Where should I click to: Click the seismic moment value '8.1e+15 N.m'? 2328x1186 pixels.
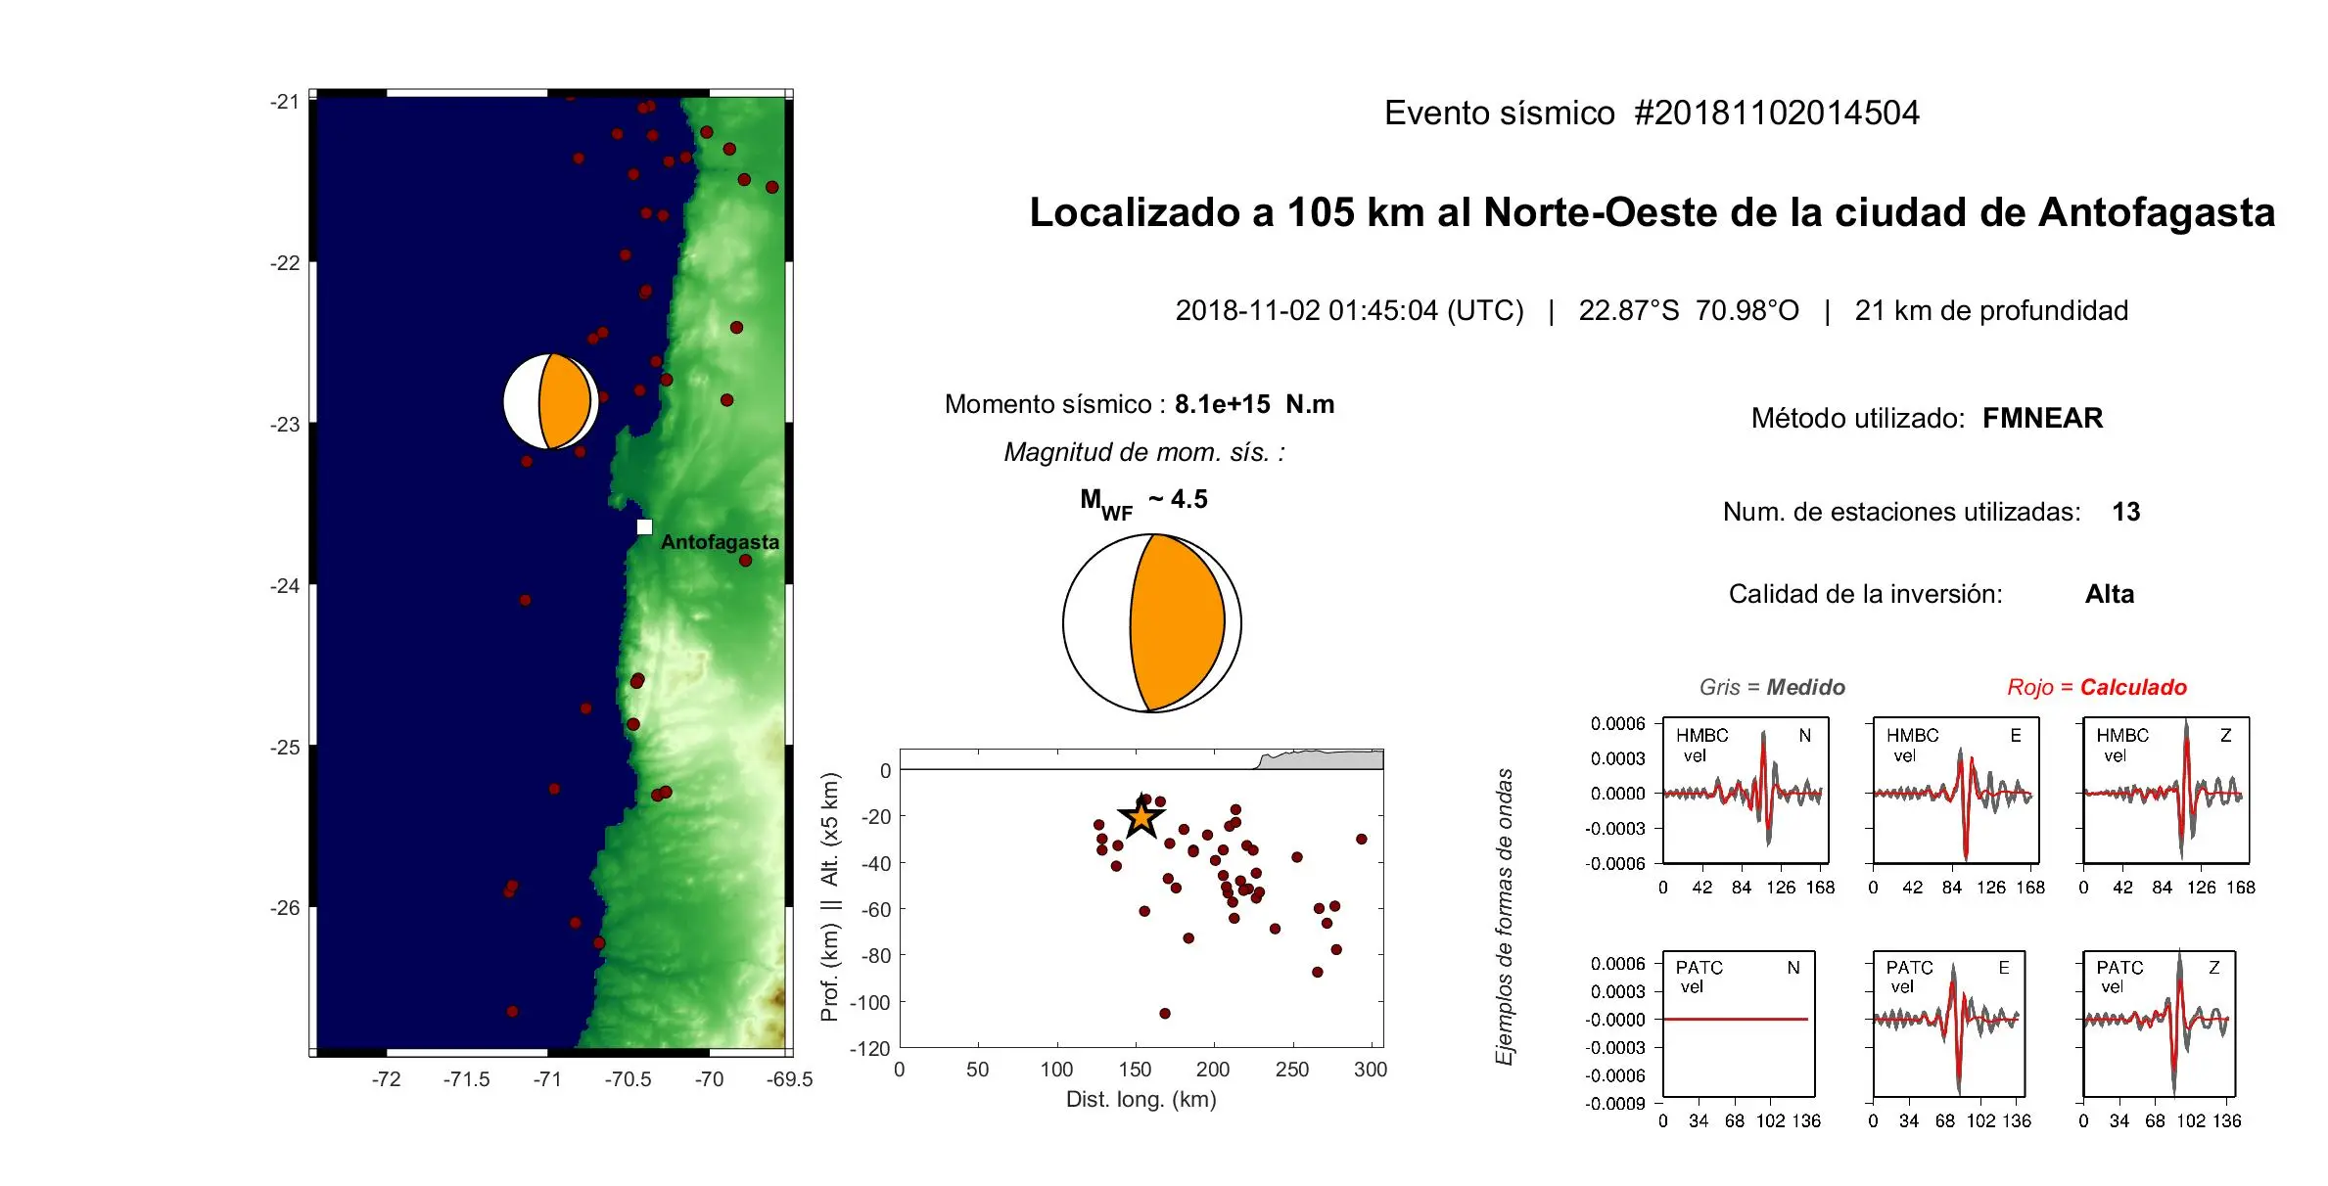[1254, 404]
